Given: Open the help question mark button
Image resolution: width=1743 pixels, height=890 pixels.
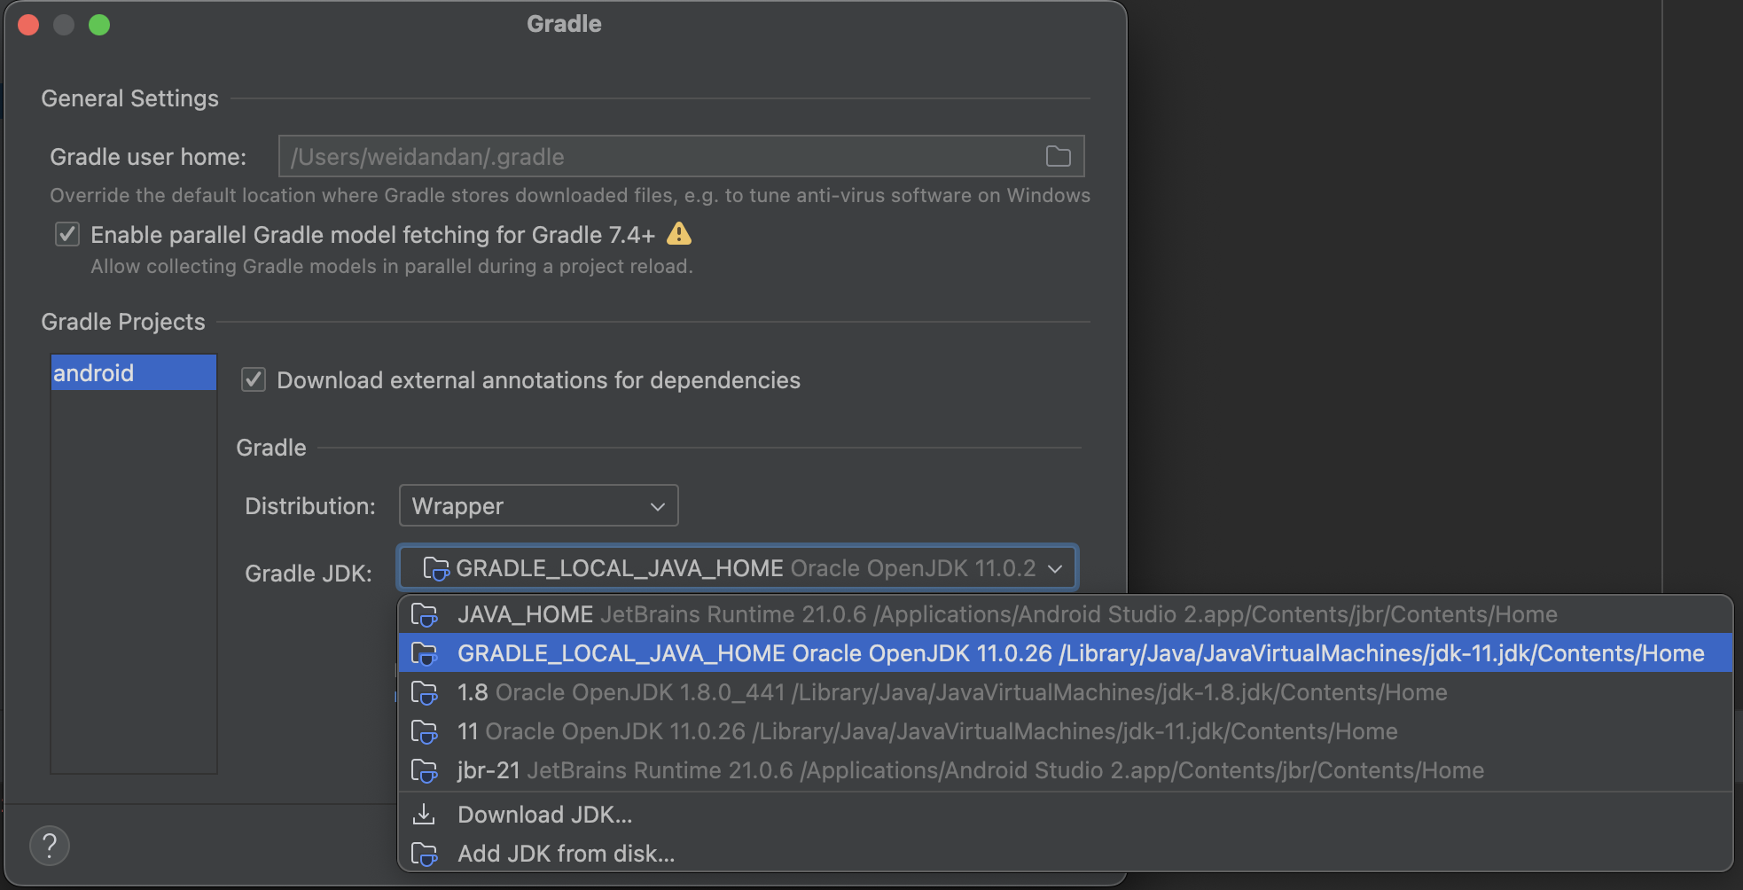Looking at the screenshot, I should pos(50,846).
